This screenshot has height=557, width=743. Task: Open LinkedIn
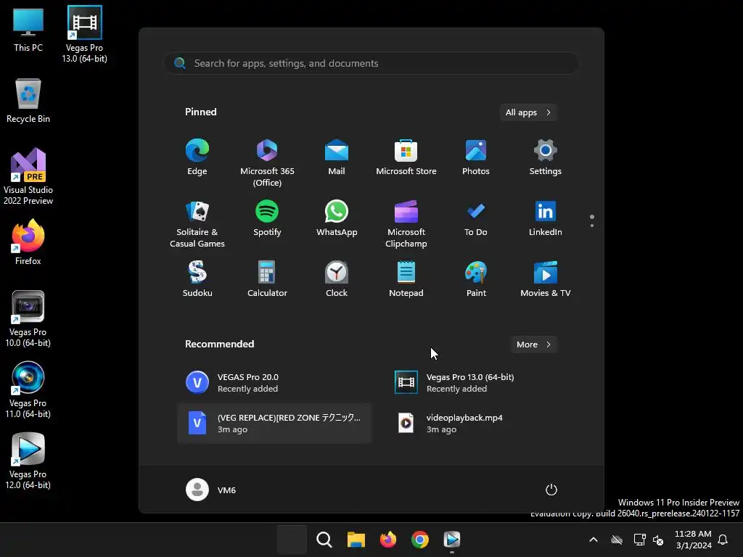click(x=546, y=219)
